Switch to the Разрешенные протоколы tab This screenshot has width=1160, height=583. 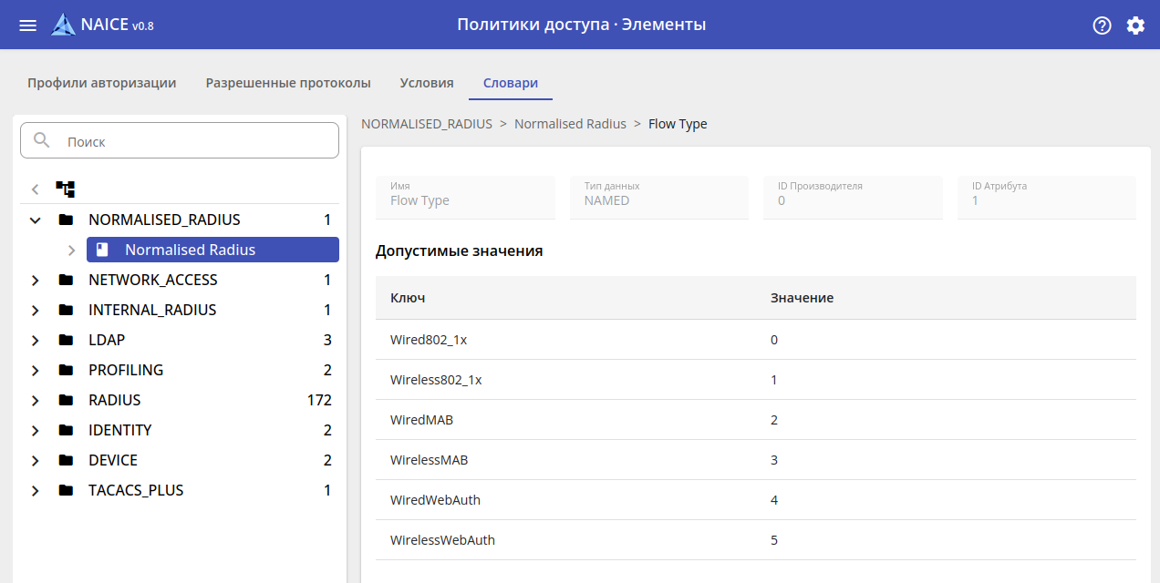click(288, 83)
